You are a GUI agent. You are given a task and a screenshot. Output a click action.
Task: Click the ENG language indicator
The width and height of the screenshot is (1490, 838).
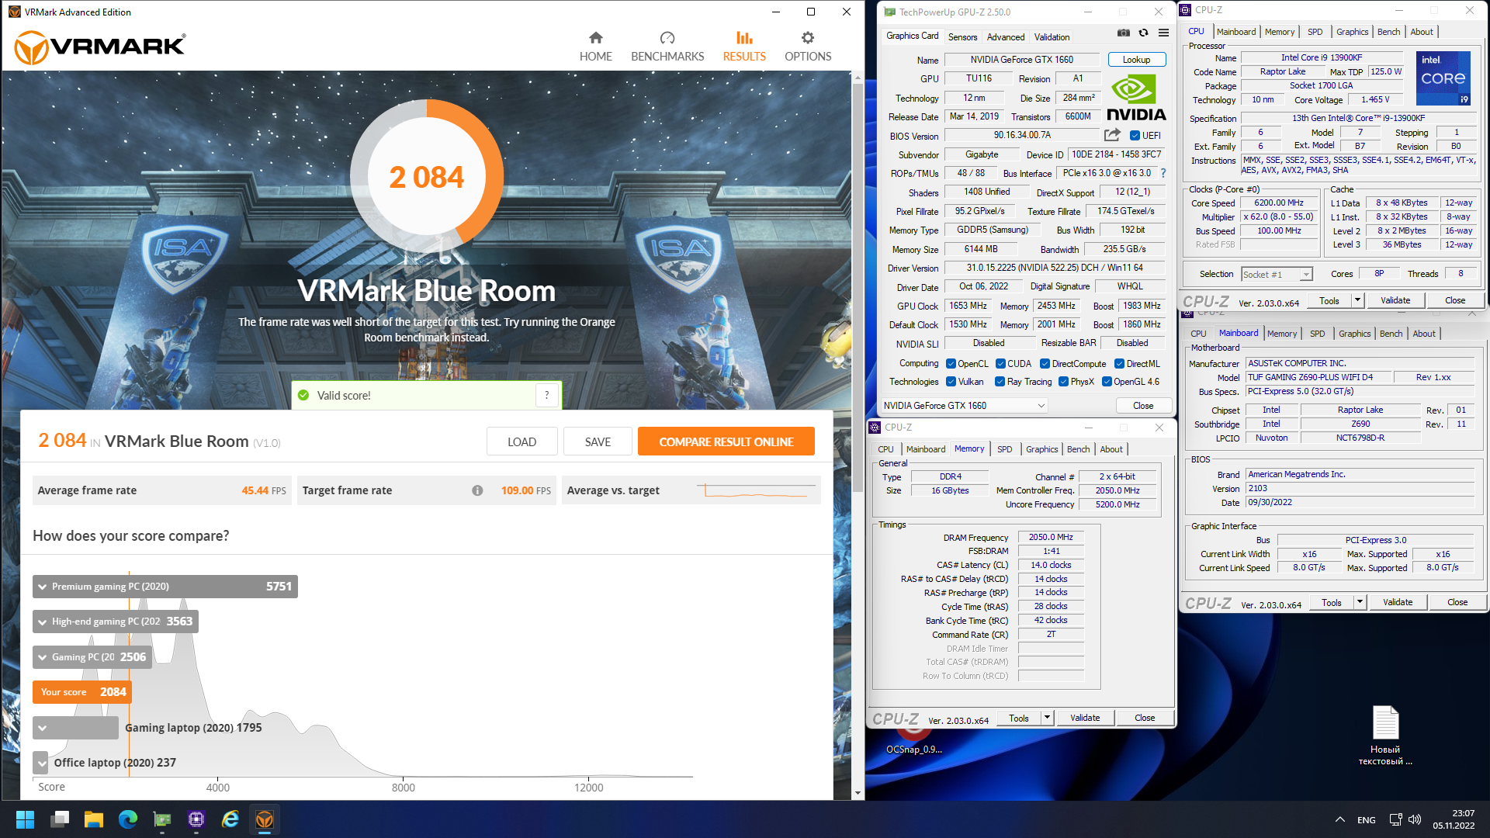1366,819
